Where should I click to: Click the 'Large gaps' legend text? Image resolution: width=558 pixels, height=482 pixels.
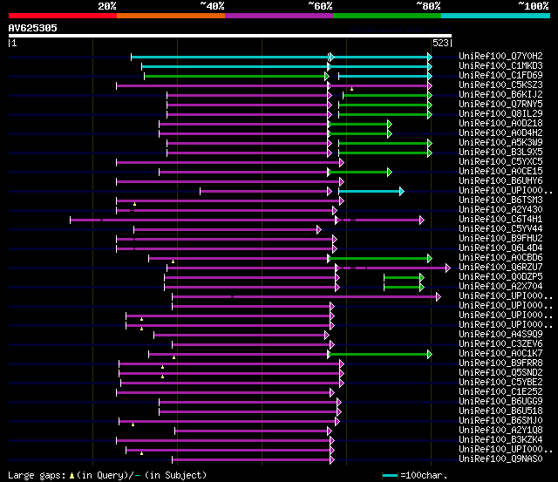[37, 475]
